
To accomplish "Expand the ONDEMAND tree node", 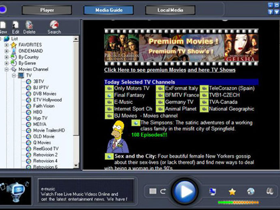I will 6,51.
